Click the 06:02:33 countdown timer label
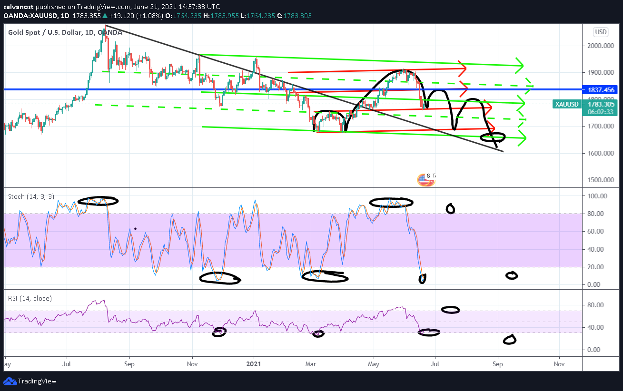The width and height of the screenshot is (623, 391). pyautogui.click(x=600, y=112)
